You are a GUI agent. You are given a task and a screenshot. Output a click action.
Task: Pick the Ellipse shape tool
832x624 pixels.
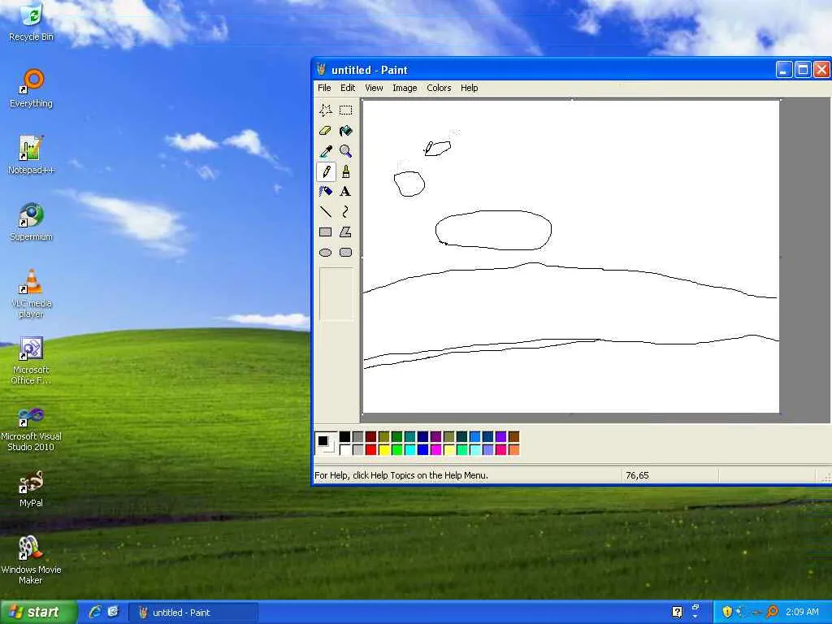pos(326,253)
